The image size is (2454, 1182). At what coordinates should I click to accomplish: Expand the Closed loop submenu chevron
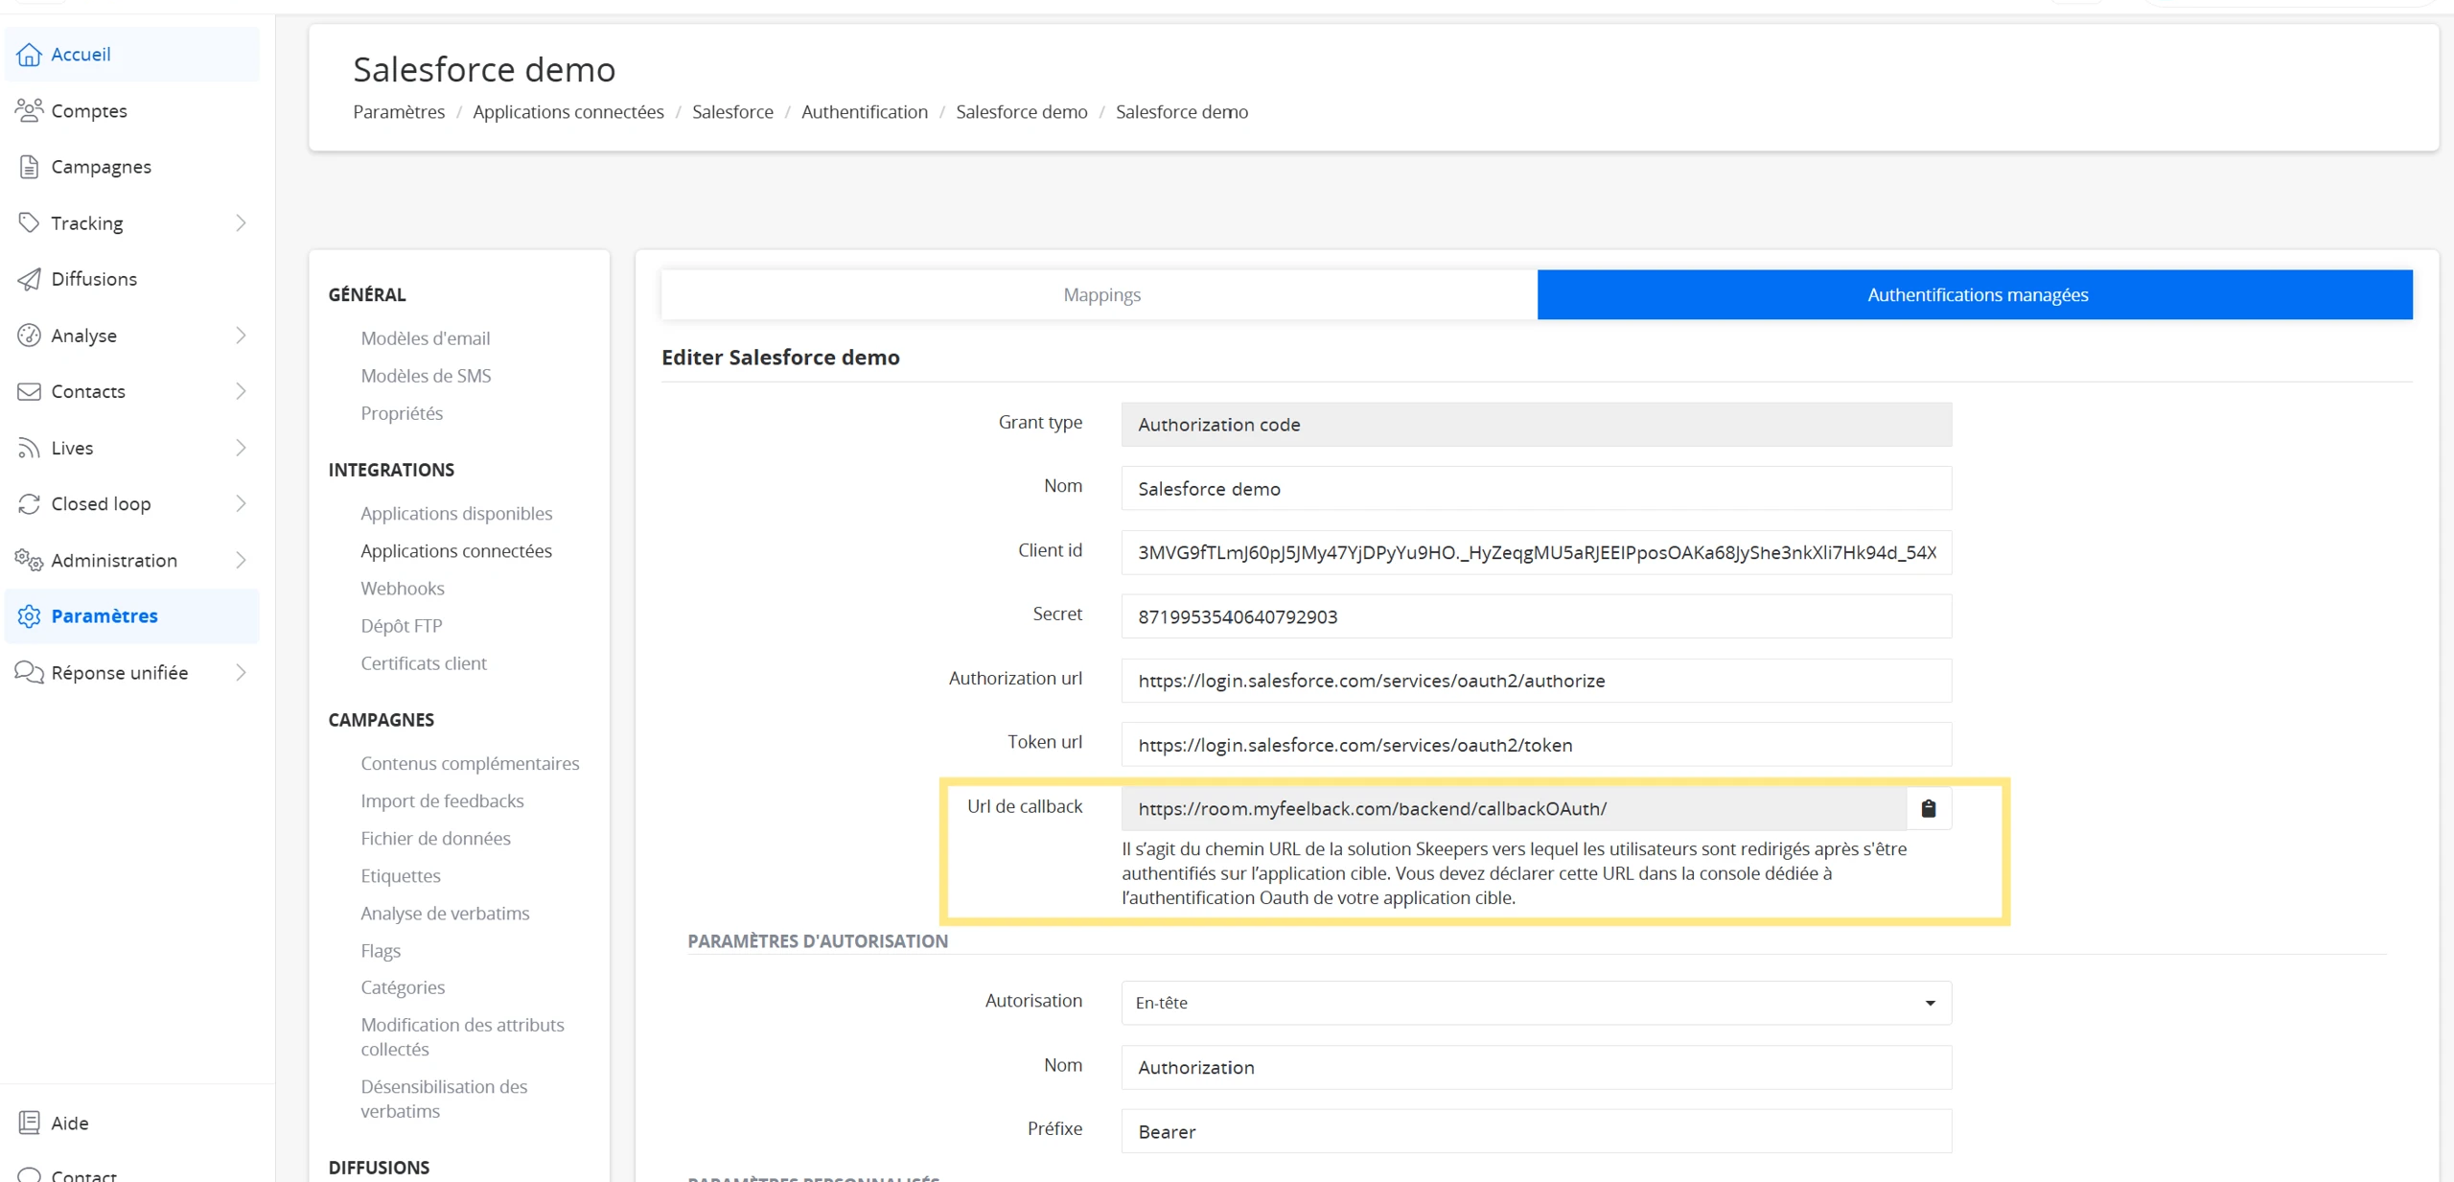[241, 503]
